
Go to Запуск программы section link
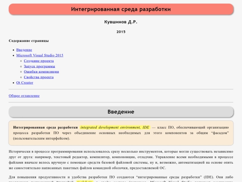coord(39,66)
